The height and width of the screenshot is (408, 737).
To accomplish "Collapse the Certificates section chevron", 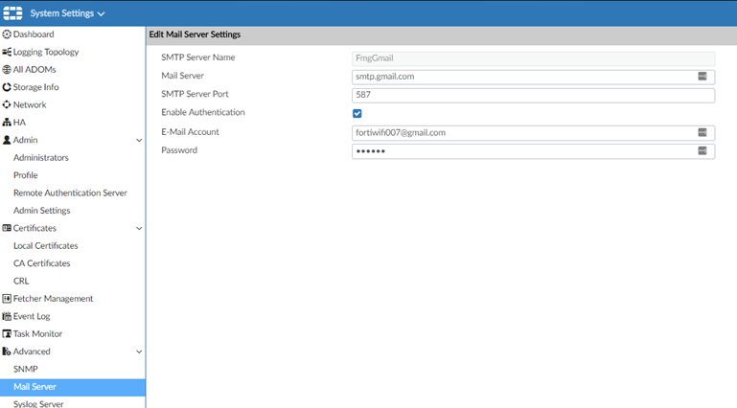I will tap(139, 229).
